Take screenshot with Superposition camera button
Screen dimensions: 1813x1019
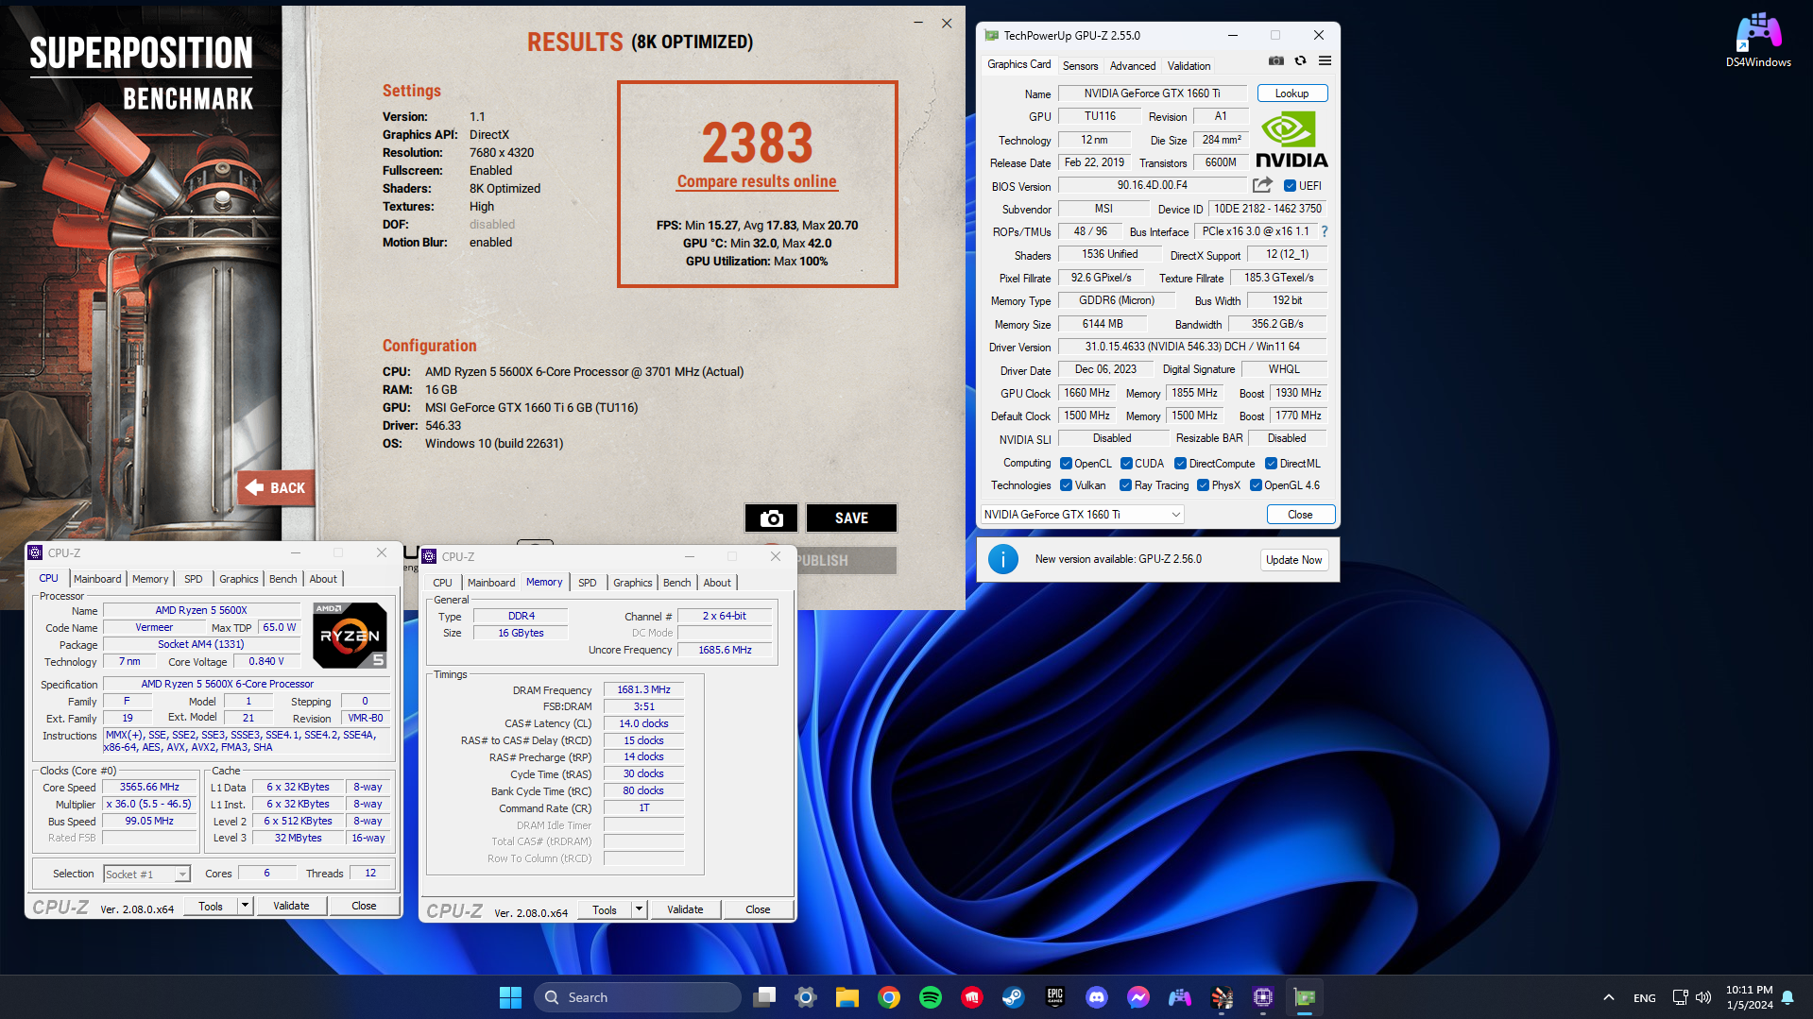(x=771, y=518)
